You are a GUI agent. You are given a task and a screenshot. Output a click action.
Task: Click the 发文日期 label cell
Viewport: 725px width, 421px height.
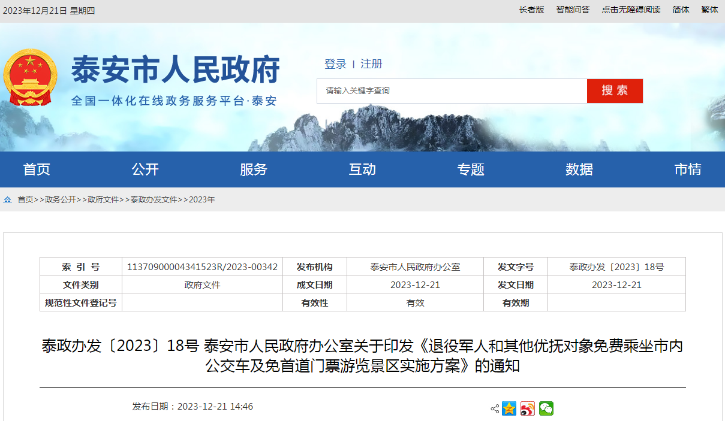[x=516, y=284]
